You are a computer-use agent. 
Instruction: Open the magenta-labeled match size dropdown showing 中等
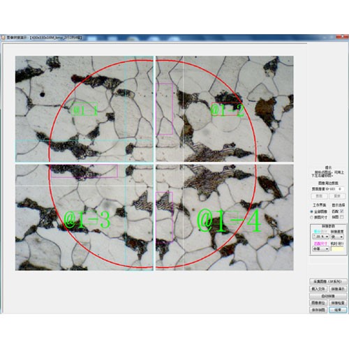[x=320, y=248]
